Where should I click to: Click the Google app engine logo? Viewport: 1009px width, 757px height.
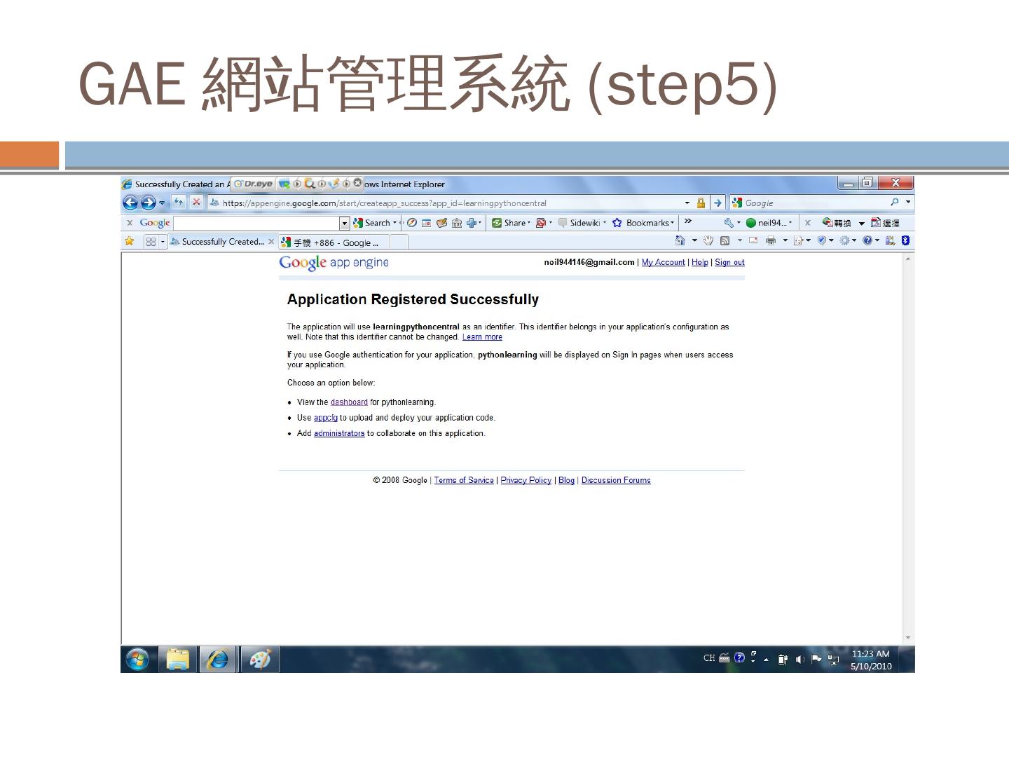(334, 263)
